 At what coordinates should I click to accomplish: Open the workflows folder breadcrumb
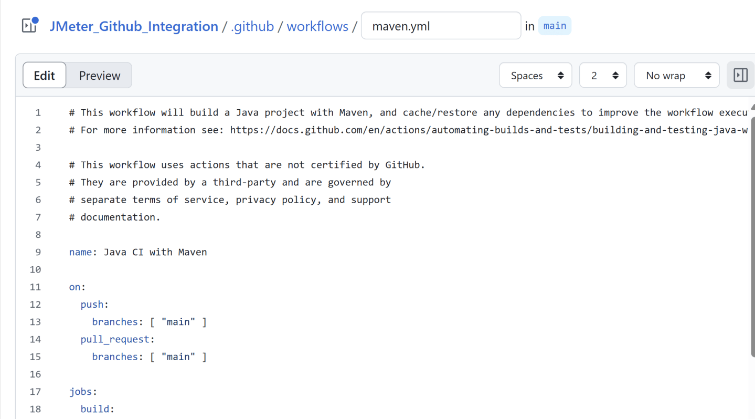(317, 26)
